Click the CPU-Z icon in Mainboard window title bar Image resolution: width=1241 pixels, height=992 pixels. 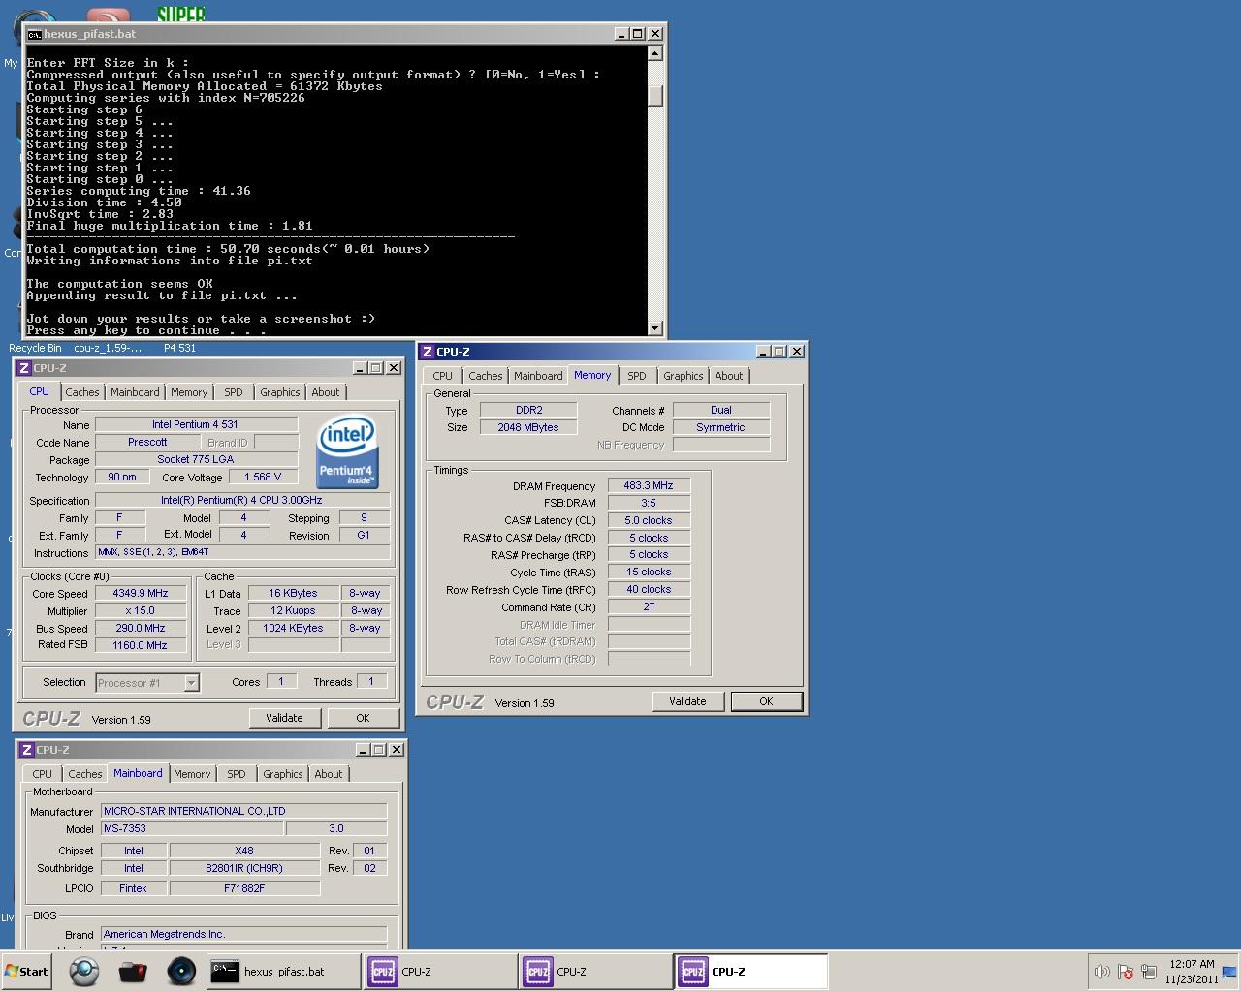tap(27, 750)
